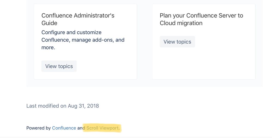
Task: Open View topics under Confluence Administrator's Guide
Action: 59,66
